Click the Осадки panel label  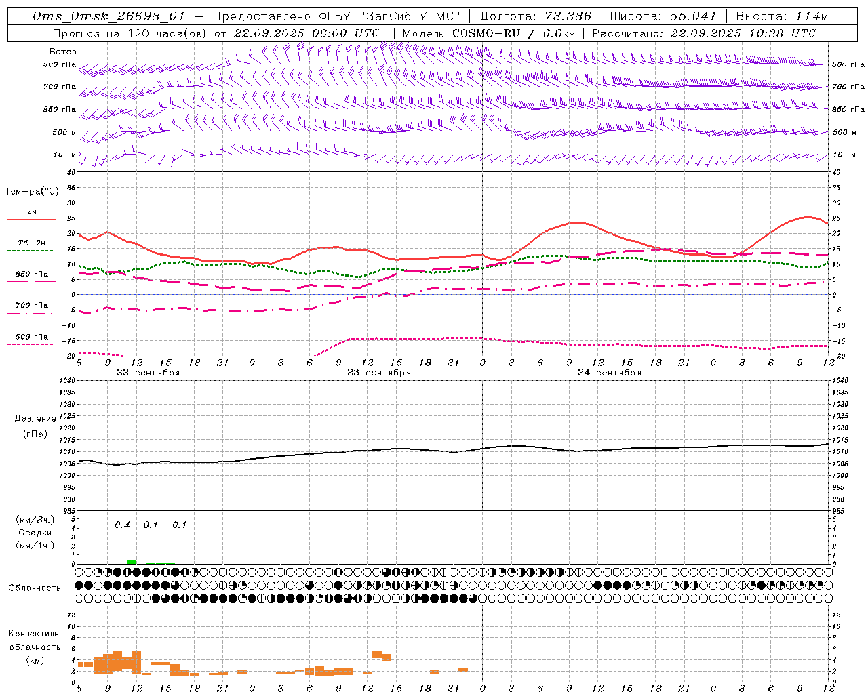pos(35,533)
